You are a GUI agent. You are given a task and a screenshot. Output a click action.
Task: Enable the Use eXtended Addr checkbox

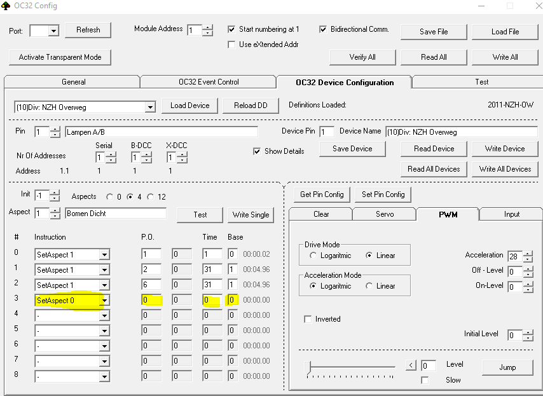pyautogui.click(x=232, y=44)
